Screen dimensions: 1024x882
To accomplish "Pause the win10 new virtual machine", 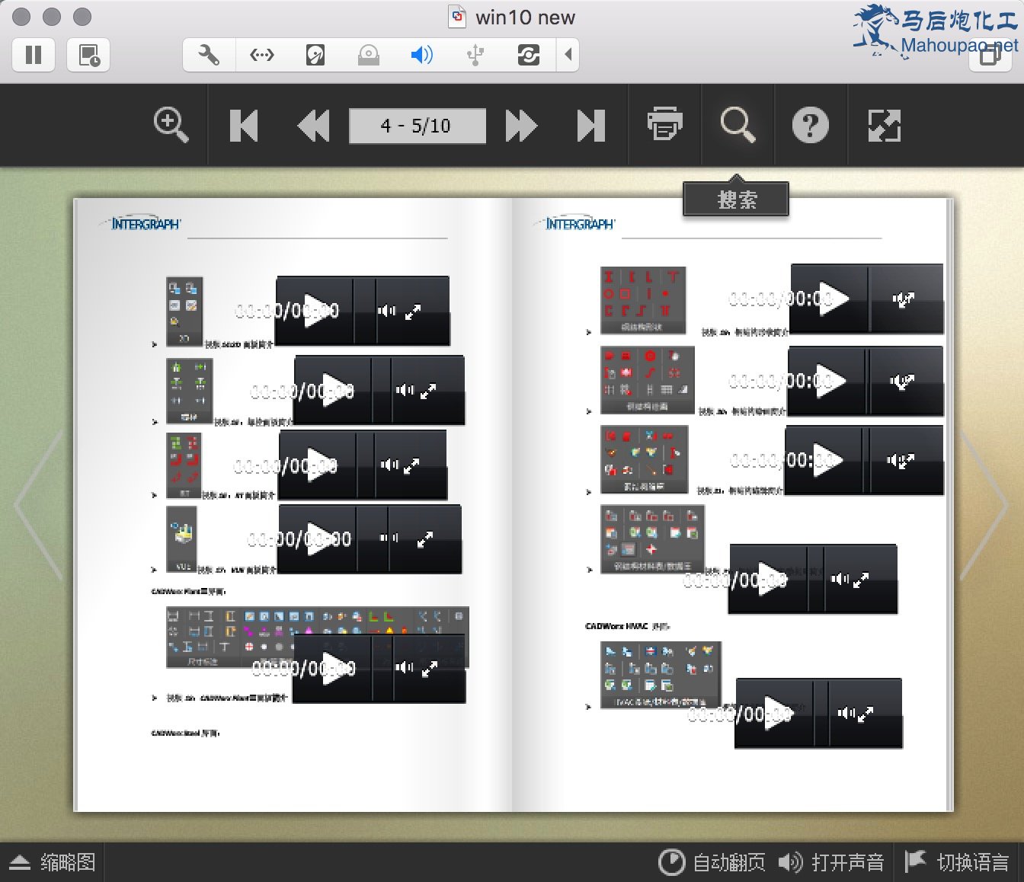I will point(34,55).
